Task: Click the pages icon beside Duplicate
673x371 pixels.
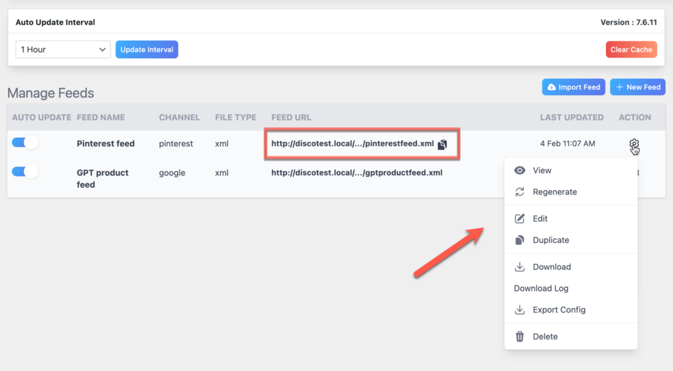Action: click(x=519, y=240)
